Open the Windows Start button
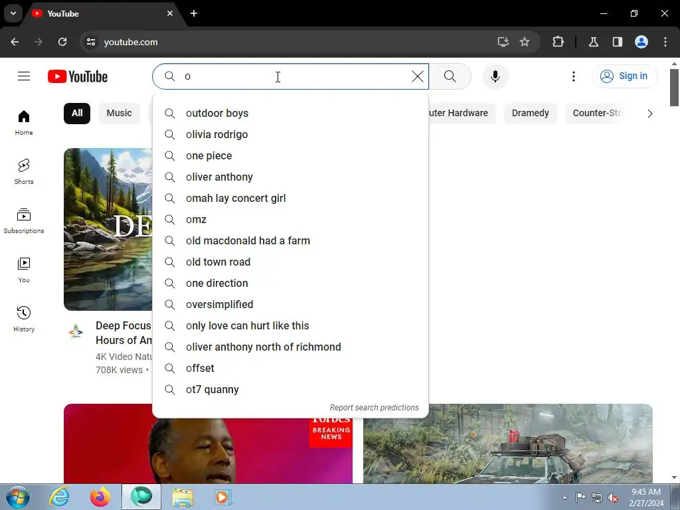 tap(18, 497)
